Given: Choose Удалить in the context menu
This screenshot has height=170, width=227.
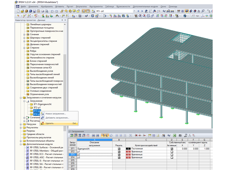Looking at the screenshot, I should [x=59, y=123].
